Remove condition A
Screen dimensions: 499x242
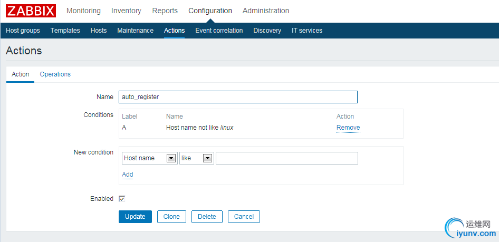[x=348, y=128]
